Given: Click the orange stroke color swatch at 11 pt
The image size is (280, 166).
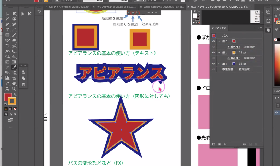Looking at the screenshot, I should tap(234, 52).
